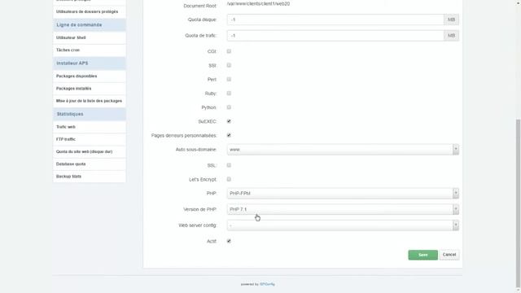Open the PHP mode dropdown

tap(343, 194)
